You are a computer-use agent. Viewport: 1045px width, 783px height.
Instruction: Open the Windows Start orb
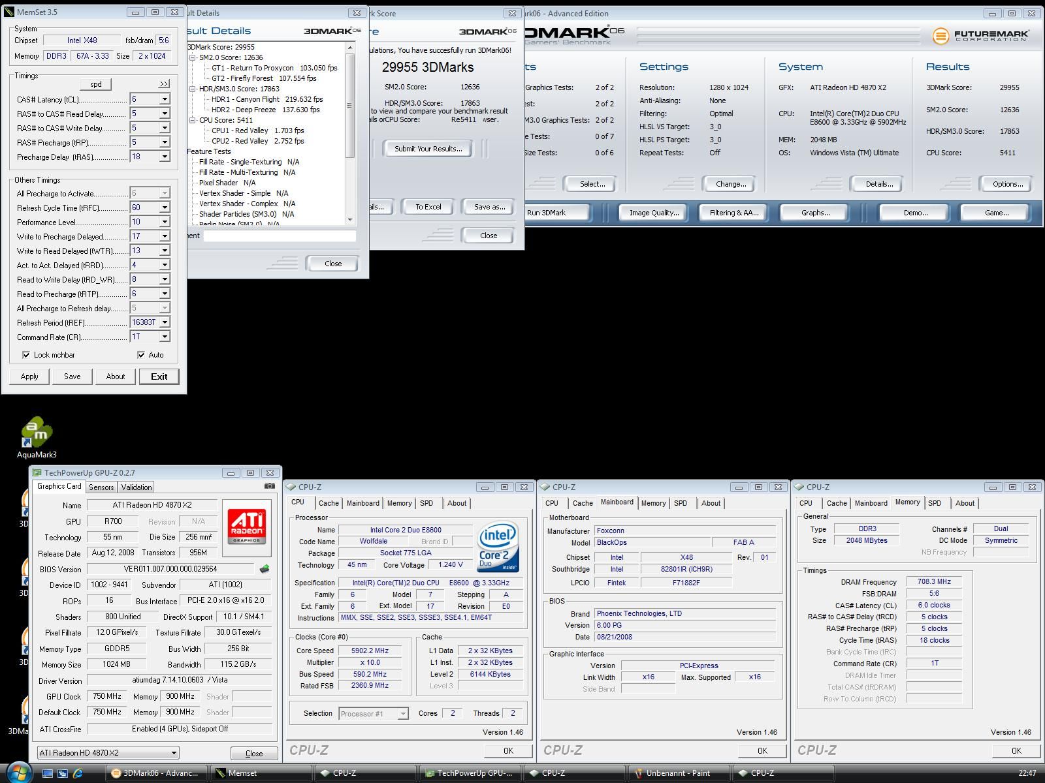18,773
